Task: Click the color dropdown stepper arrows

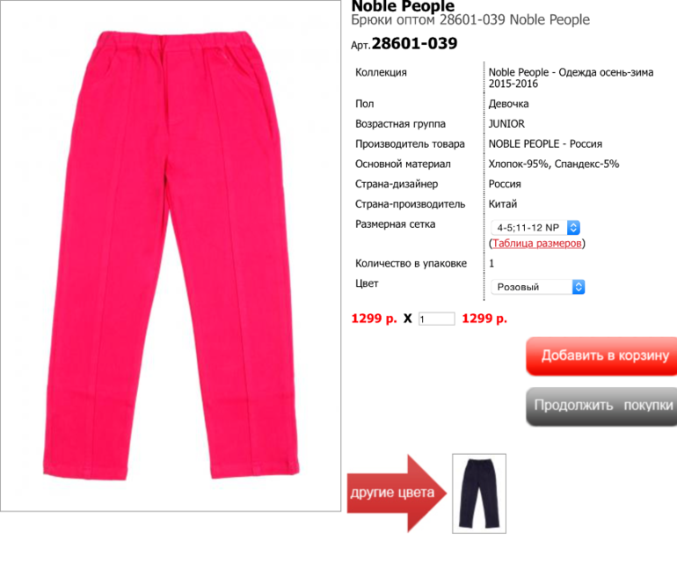Action: click(579, 287)
